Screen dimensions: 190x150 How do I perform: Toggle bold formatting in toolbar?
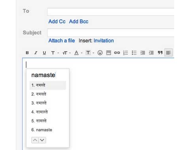[27, 53]
